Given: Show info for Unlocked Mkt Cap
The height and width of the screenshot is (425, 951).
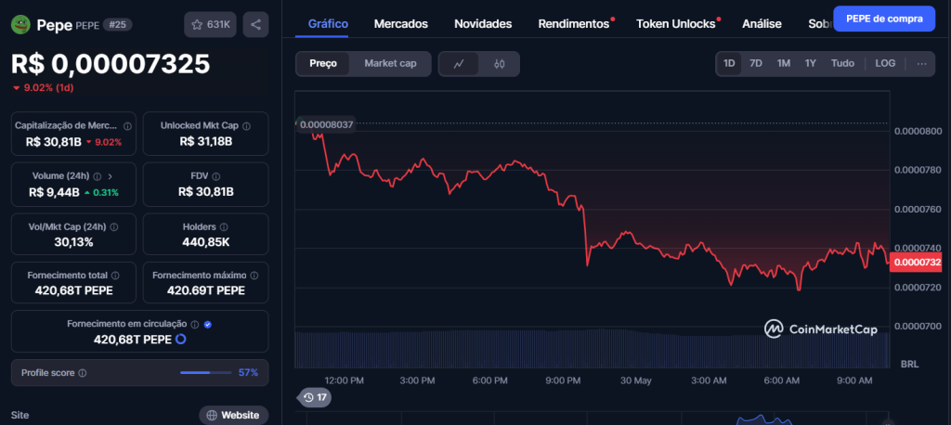Looking at the screenshot, I should coord(246,126).
